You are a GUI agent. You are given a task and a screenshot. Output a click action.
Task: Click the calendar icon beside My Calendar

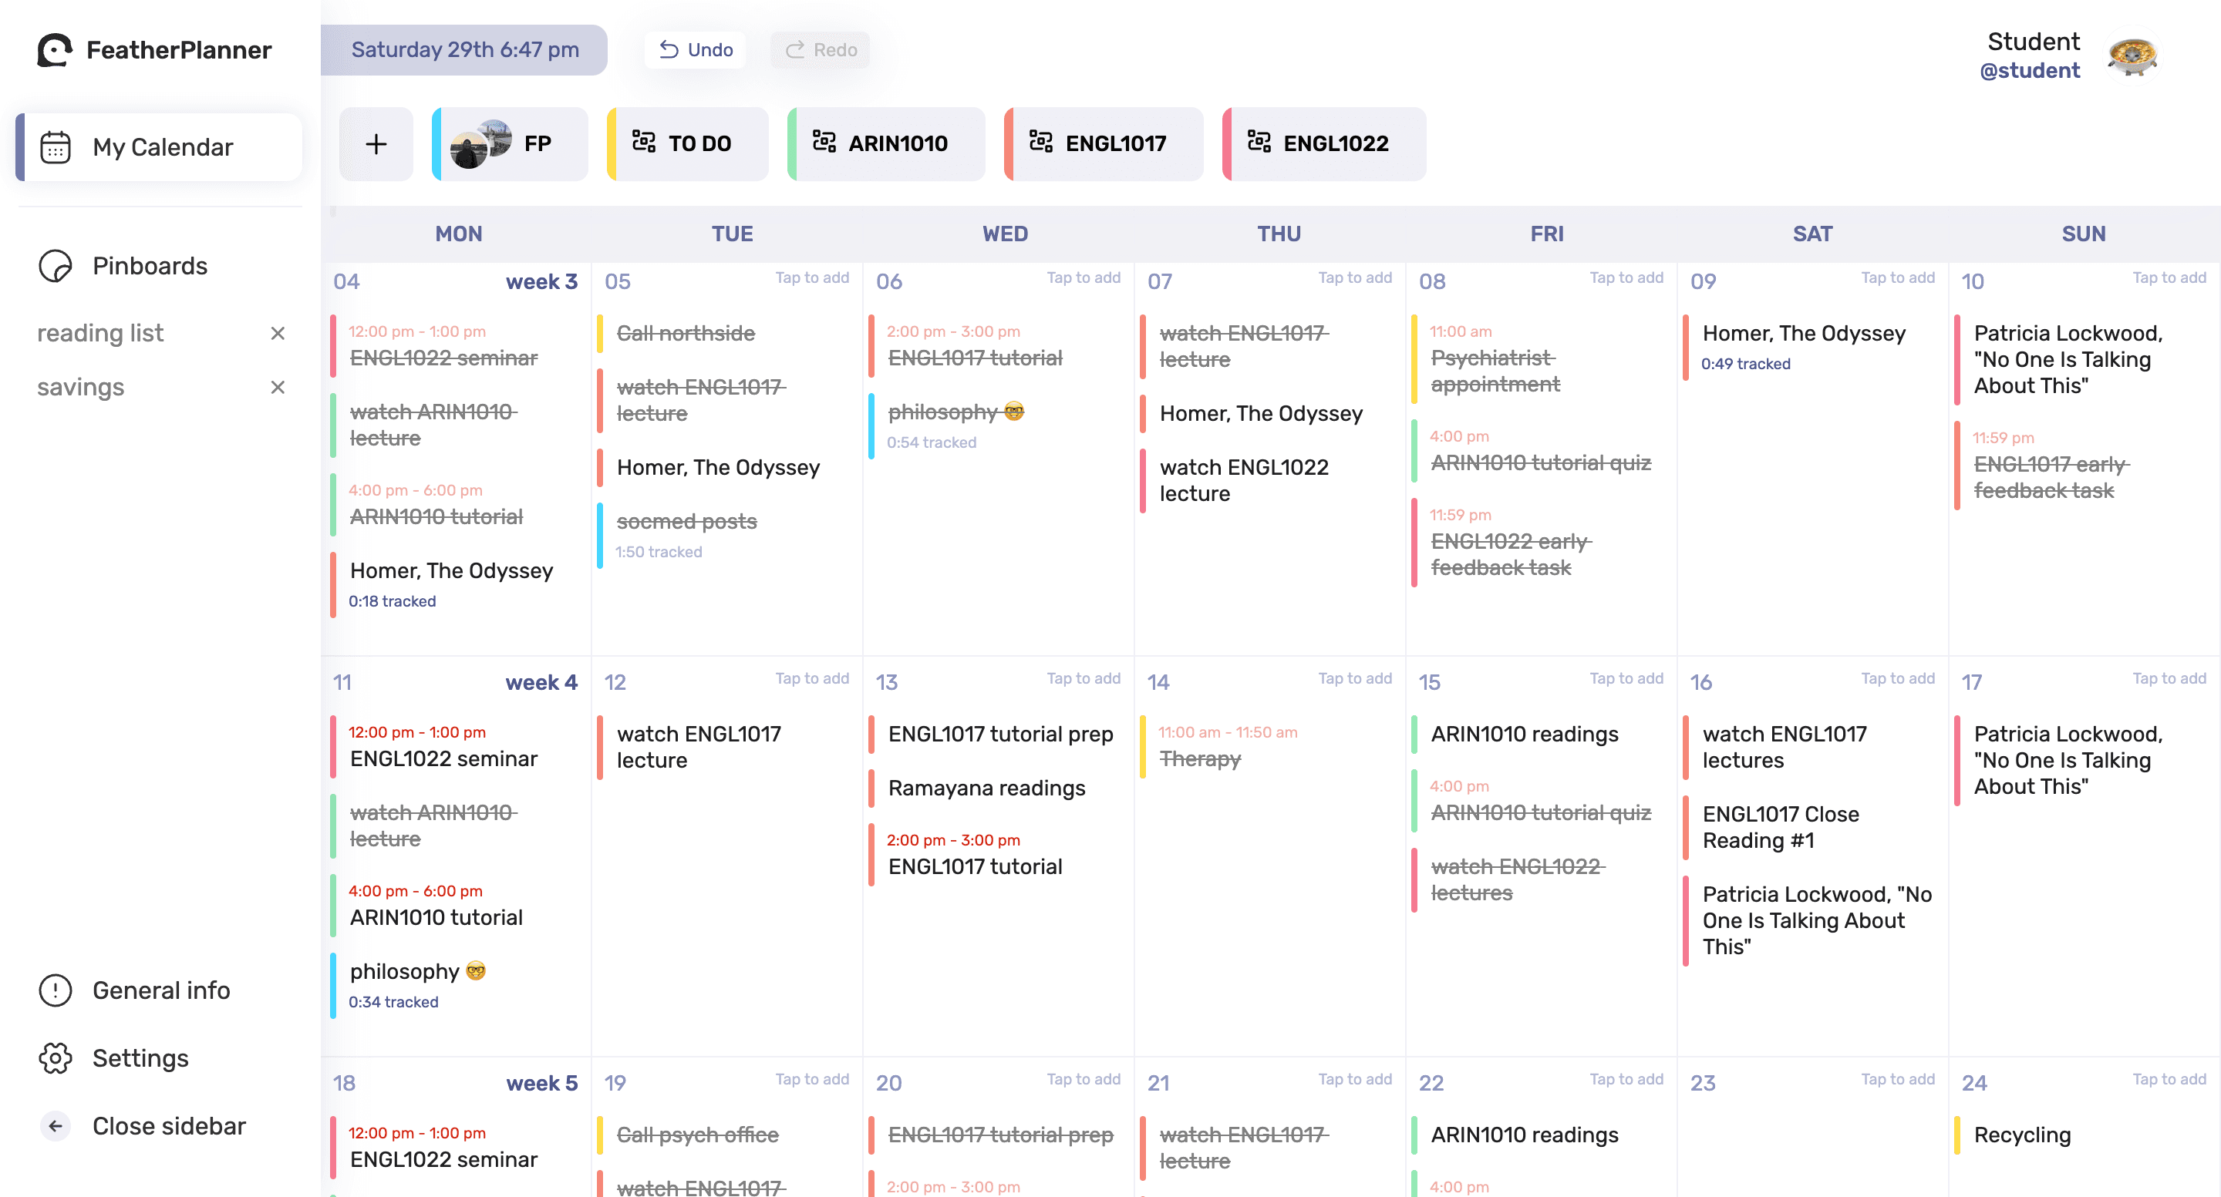[x=56, y=146]
